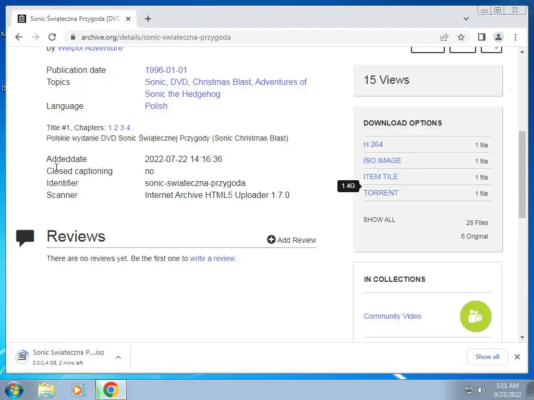534x400 pixels.
Task: Click the address bar URL
Action: tap(156, 37)
